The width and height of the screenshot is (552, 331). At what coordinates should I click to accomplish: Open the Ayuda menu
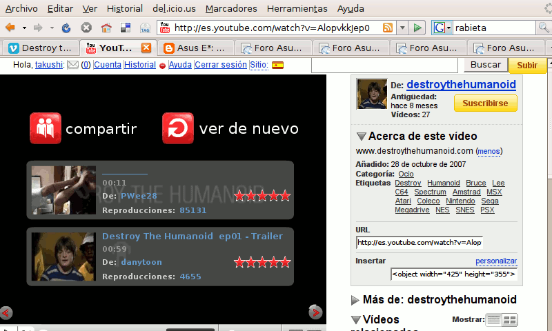click(x=351, y=8)
